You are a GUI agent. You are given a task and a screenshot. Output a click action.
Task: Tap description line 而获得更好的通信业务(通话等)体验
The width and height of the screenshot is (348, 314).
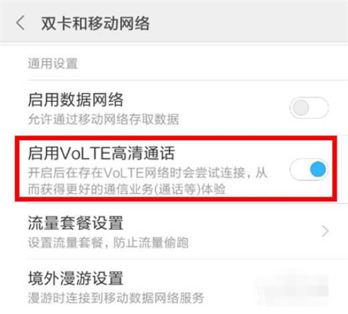pyautogui.click(x=126, y=189)
